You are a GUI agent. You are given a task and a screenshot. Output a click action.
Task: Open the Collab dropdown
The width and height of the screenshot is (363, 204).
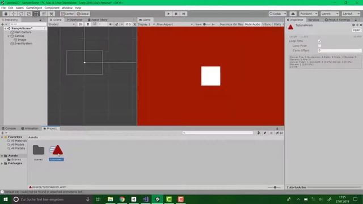tap(277, 14)
